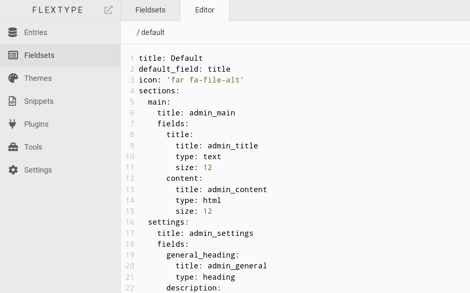Click line number 11 in the gutter
470x293 pixels.
pyautogui.click(x=130, y=168)
